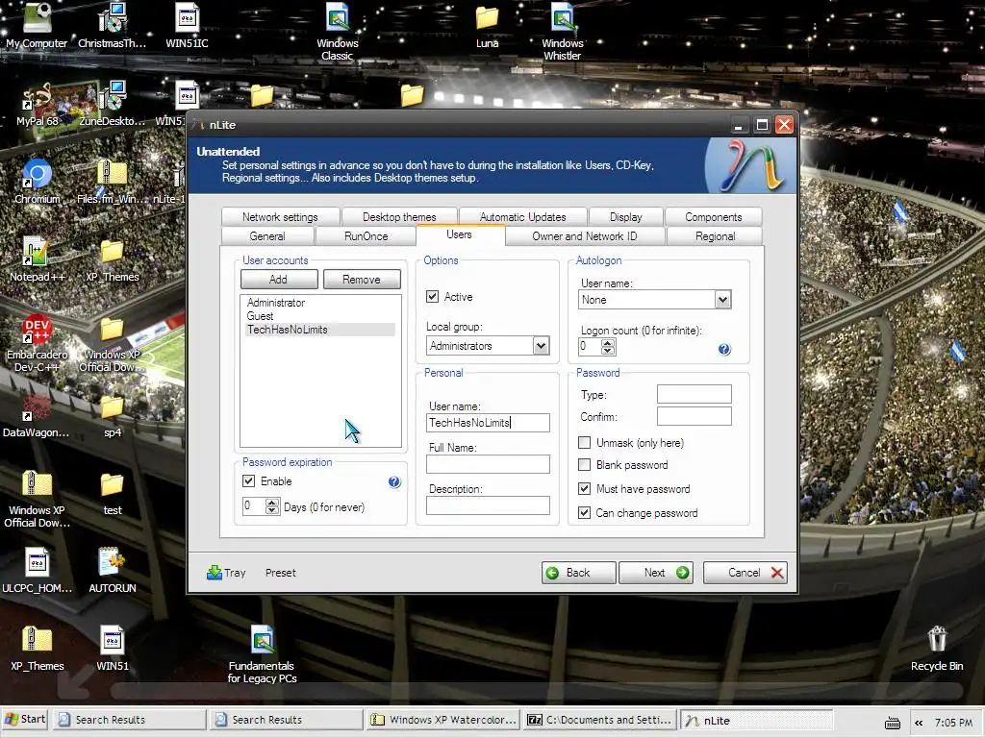Click the Next button
This screenshot has width=985, height=738.
tap(656, 573)
